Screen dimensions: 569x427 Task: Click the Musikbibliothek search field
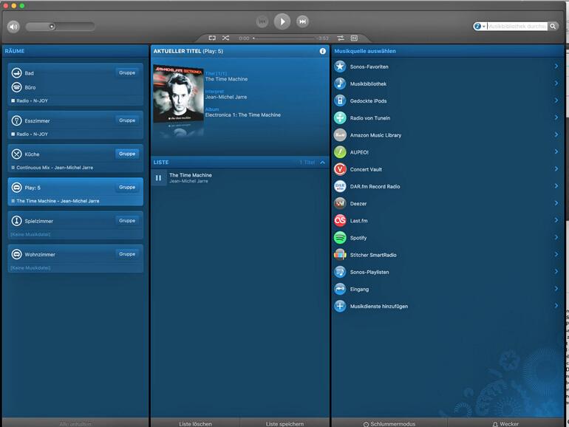[x=517, y=26]
